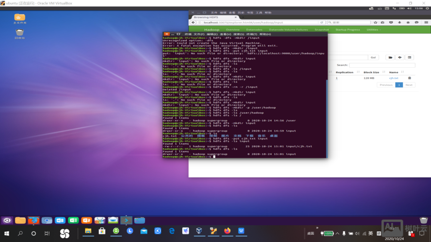Sort the table by Block Size column
This screenshot has height=242, width=431.
coord(371,72)
